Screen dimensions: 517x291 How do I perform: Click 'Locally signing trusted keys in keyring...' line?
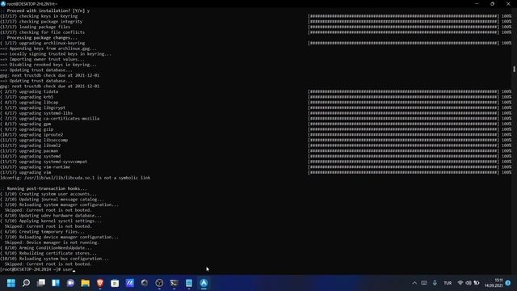pyautogui.click(x=56, y=54)
